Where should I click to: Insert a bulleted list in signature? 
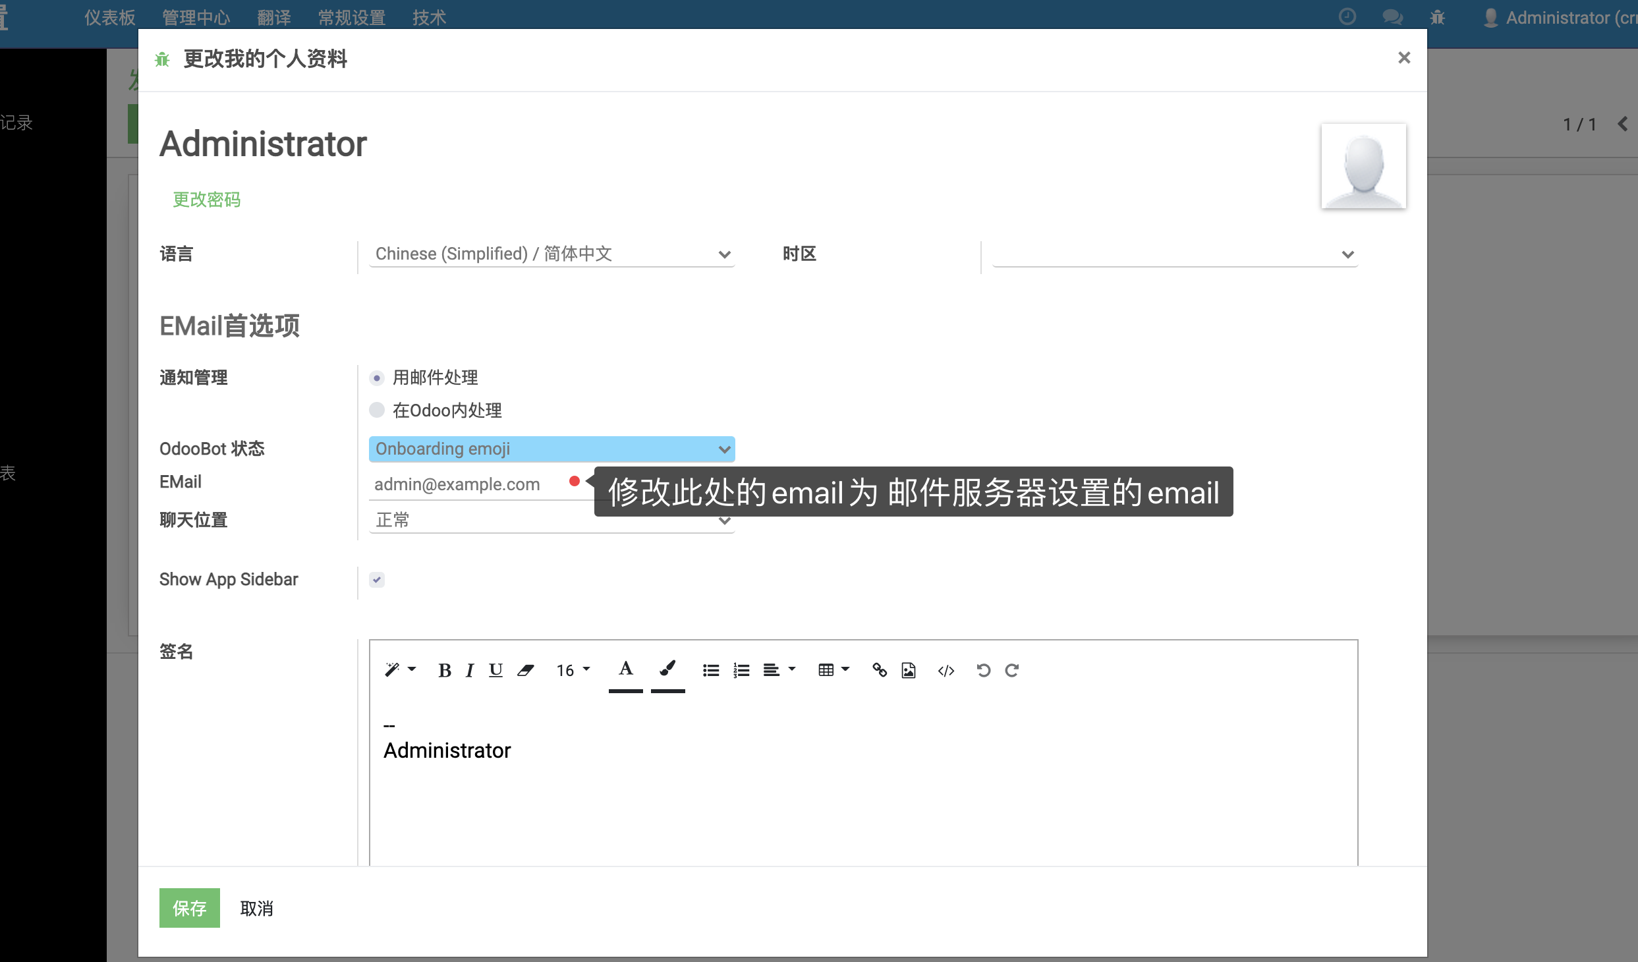(710, 670)
